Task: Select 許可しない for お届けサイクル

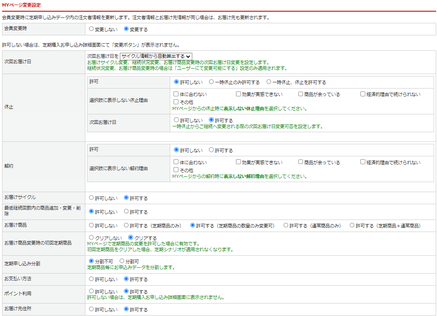Action: (91, 198)
